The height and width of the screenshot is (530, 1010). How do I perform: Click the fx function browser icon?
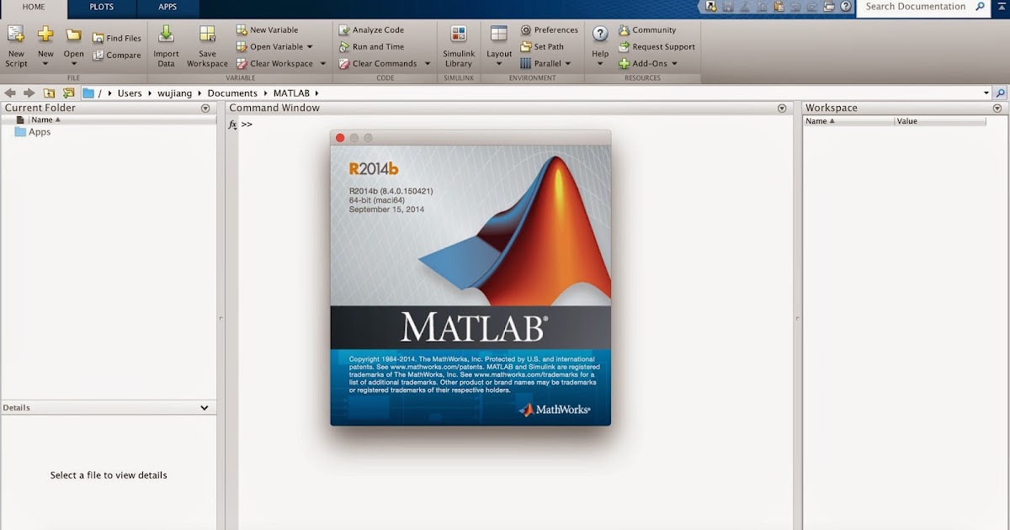click(x=233, y=125)
